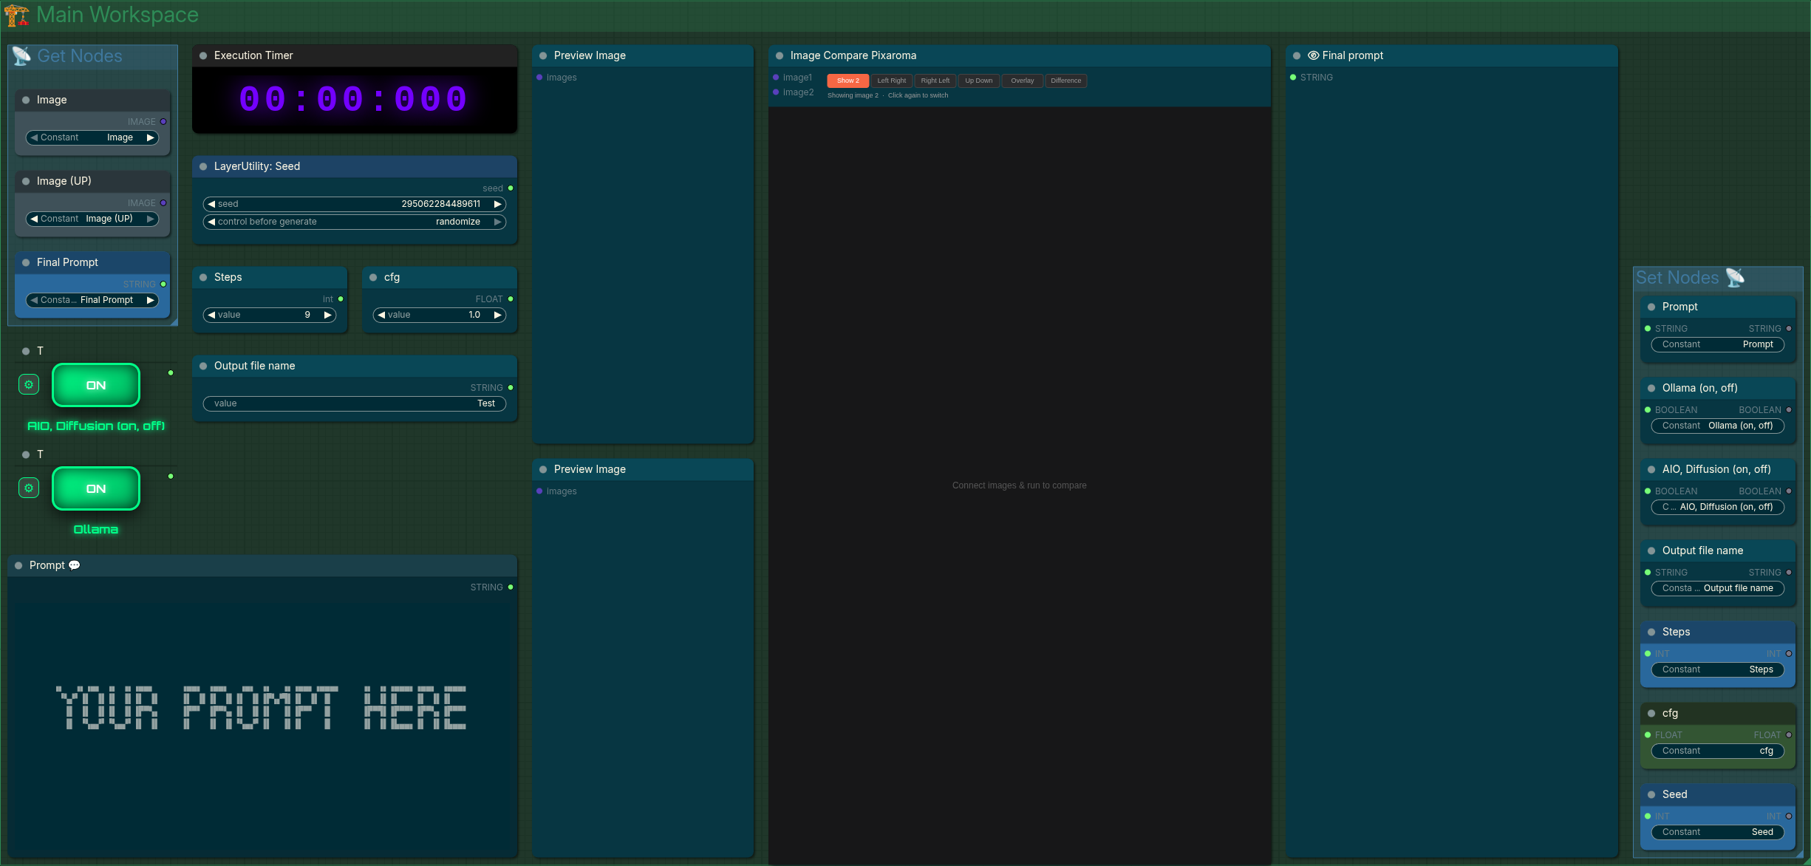Click the Set Nodes Output file name constant field
1811x866 pixels.
pyautogui.click(x=1718, y=588)
